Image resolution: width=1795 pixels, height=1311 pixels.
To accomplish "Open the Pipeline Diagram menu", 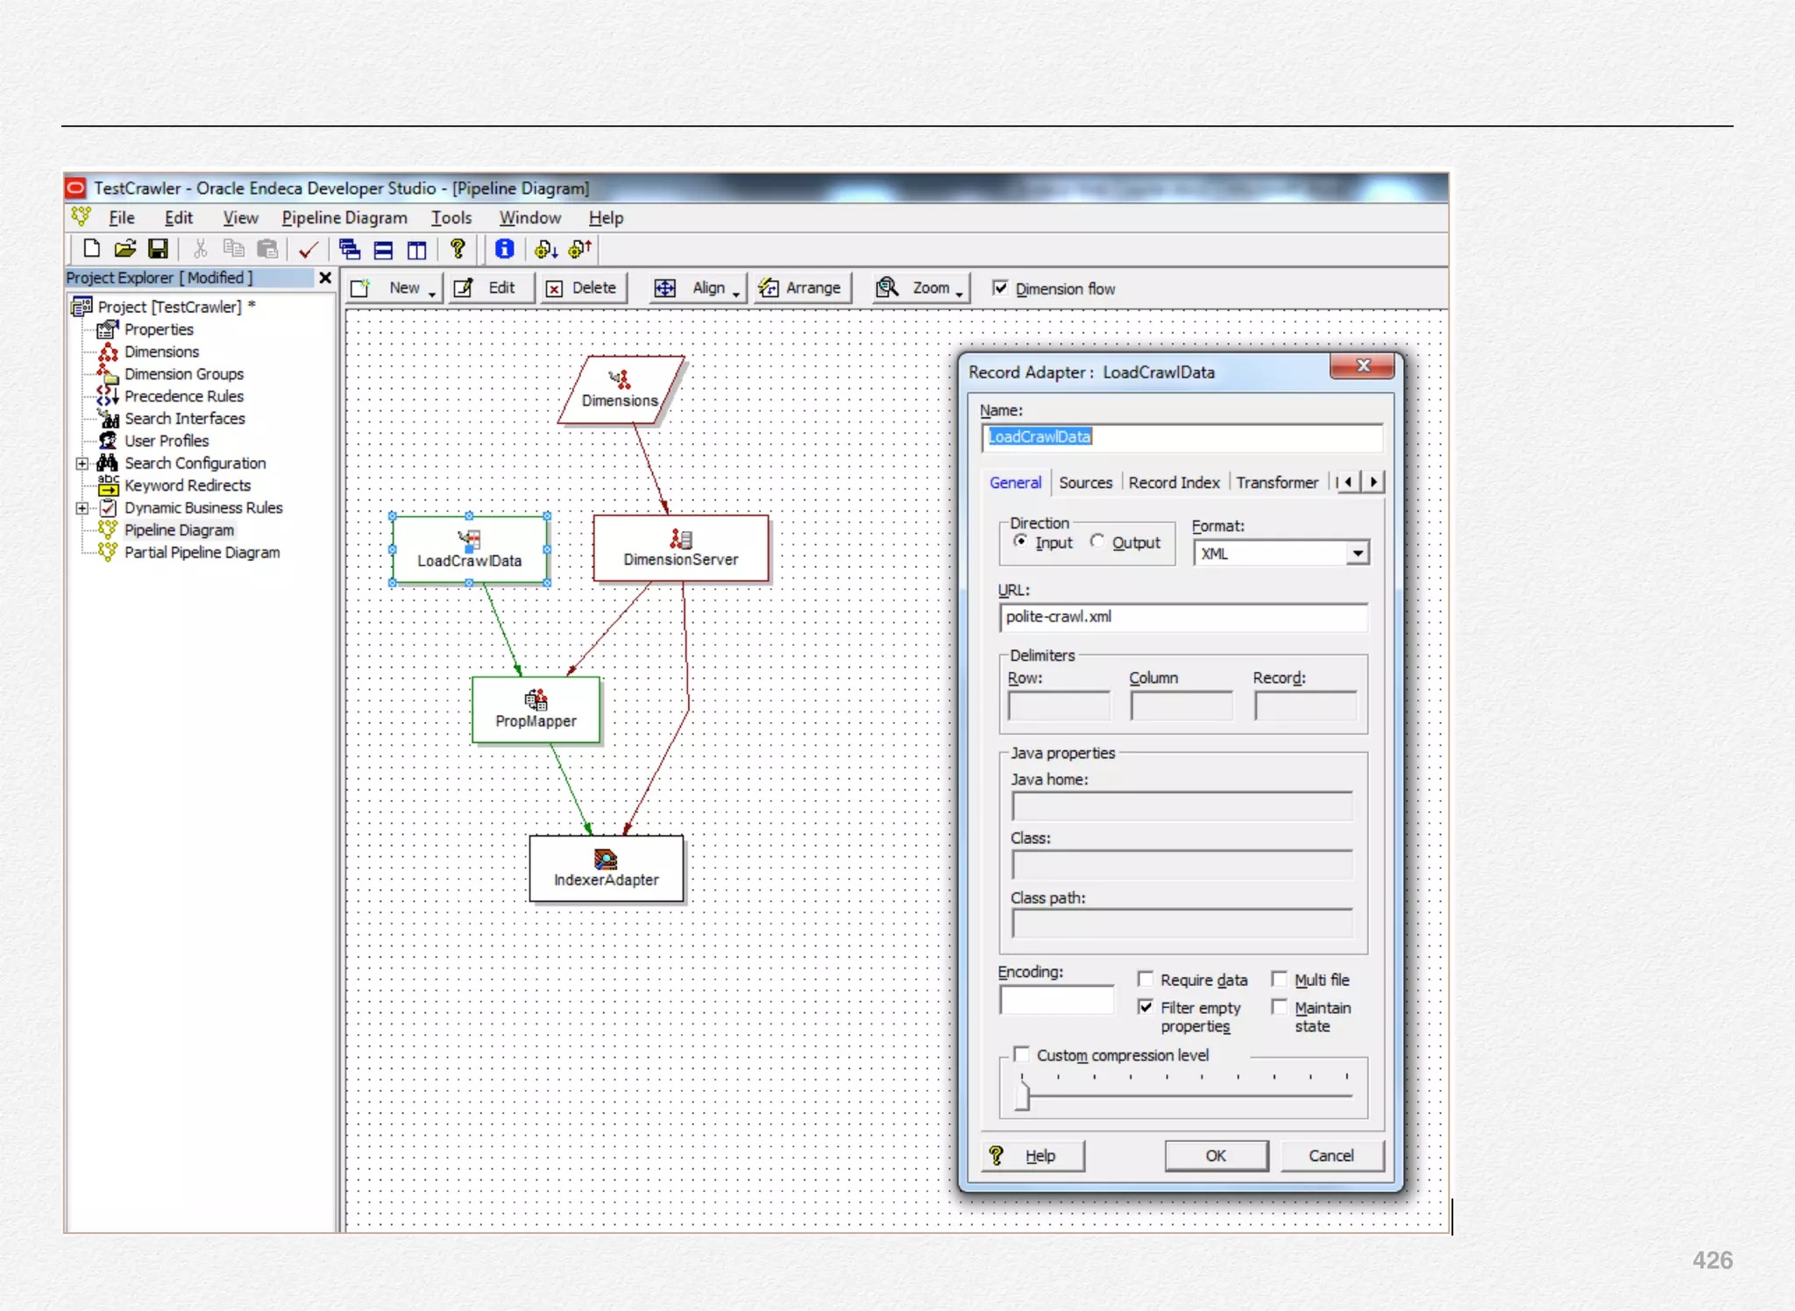I will tap(344, 218).
